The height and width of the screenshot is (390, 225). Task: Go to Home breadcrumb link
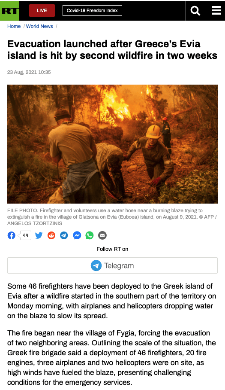pyautogui.click(x=14, y=26)
